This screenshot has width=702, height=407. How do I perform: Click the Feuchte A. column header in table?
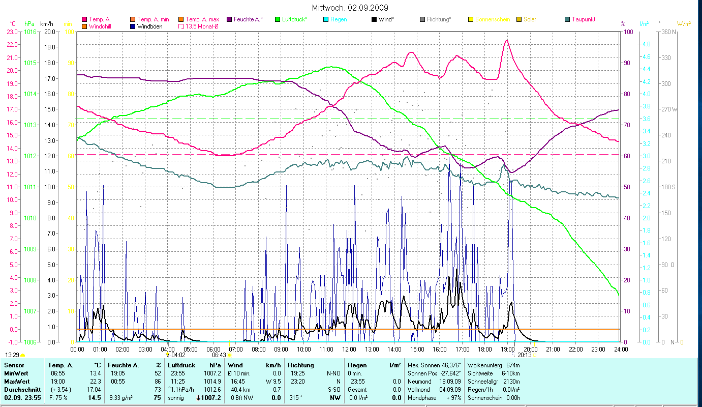coord(125,365)
